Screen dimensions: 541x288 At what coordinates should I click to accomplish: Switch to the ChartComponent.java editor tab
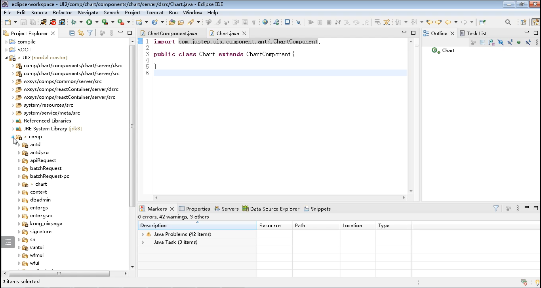tap(172, 34)
